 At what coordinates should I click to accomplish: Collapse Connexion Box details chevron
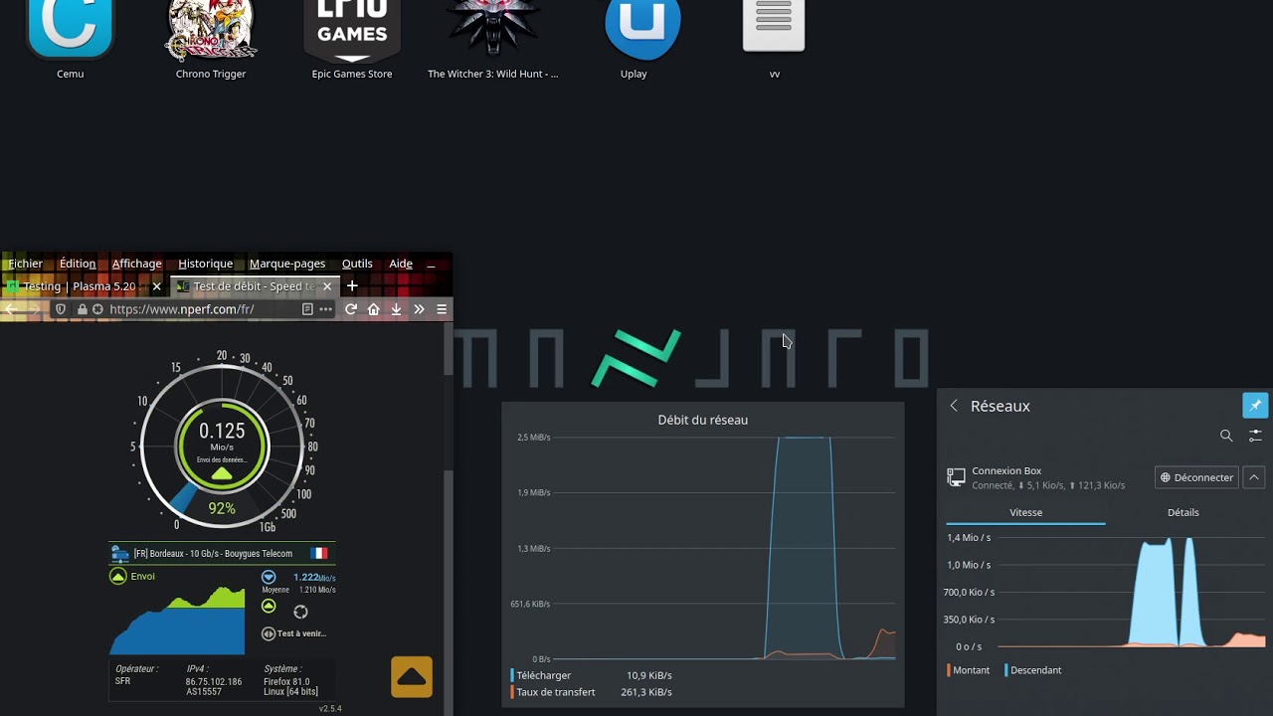pyautogui.click(x=1253, y=477)
